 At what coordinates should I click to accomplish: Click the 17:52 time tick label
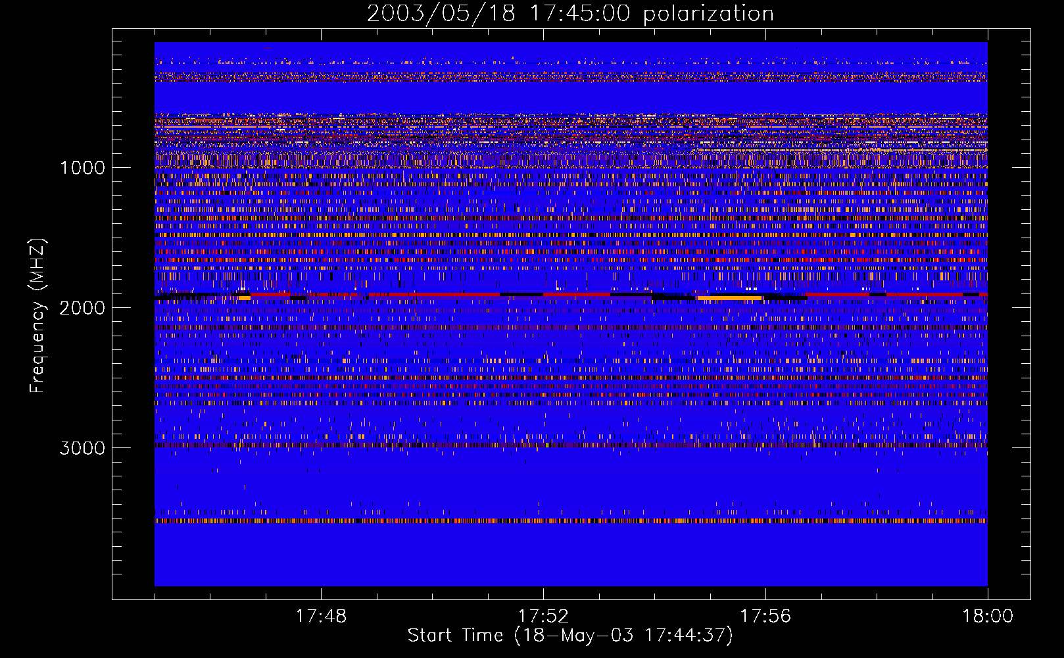(543, 616)
